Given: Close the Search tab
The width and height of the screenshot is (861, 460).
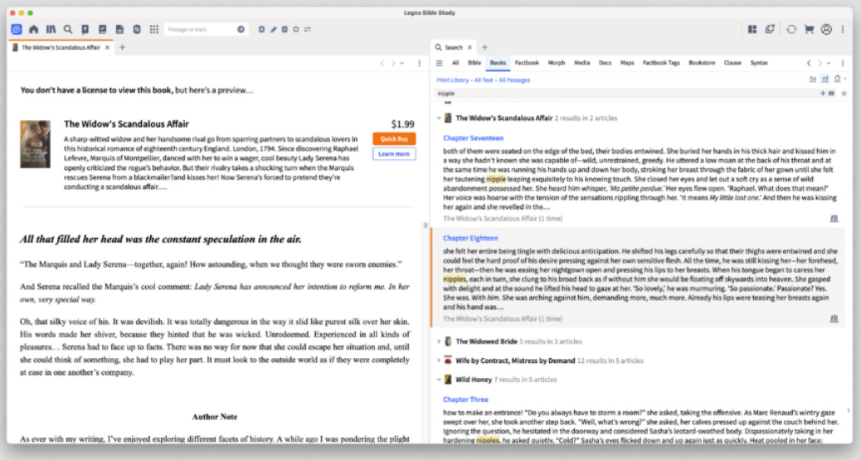Looking at the screenshot, I should point(469,48).
